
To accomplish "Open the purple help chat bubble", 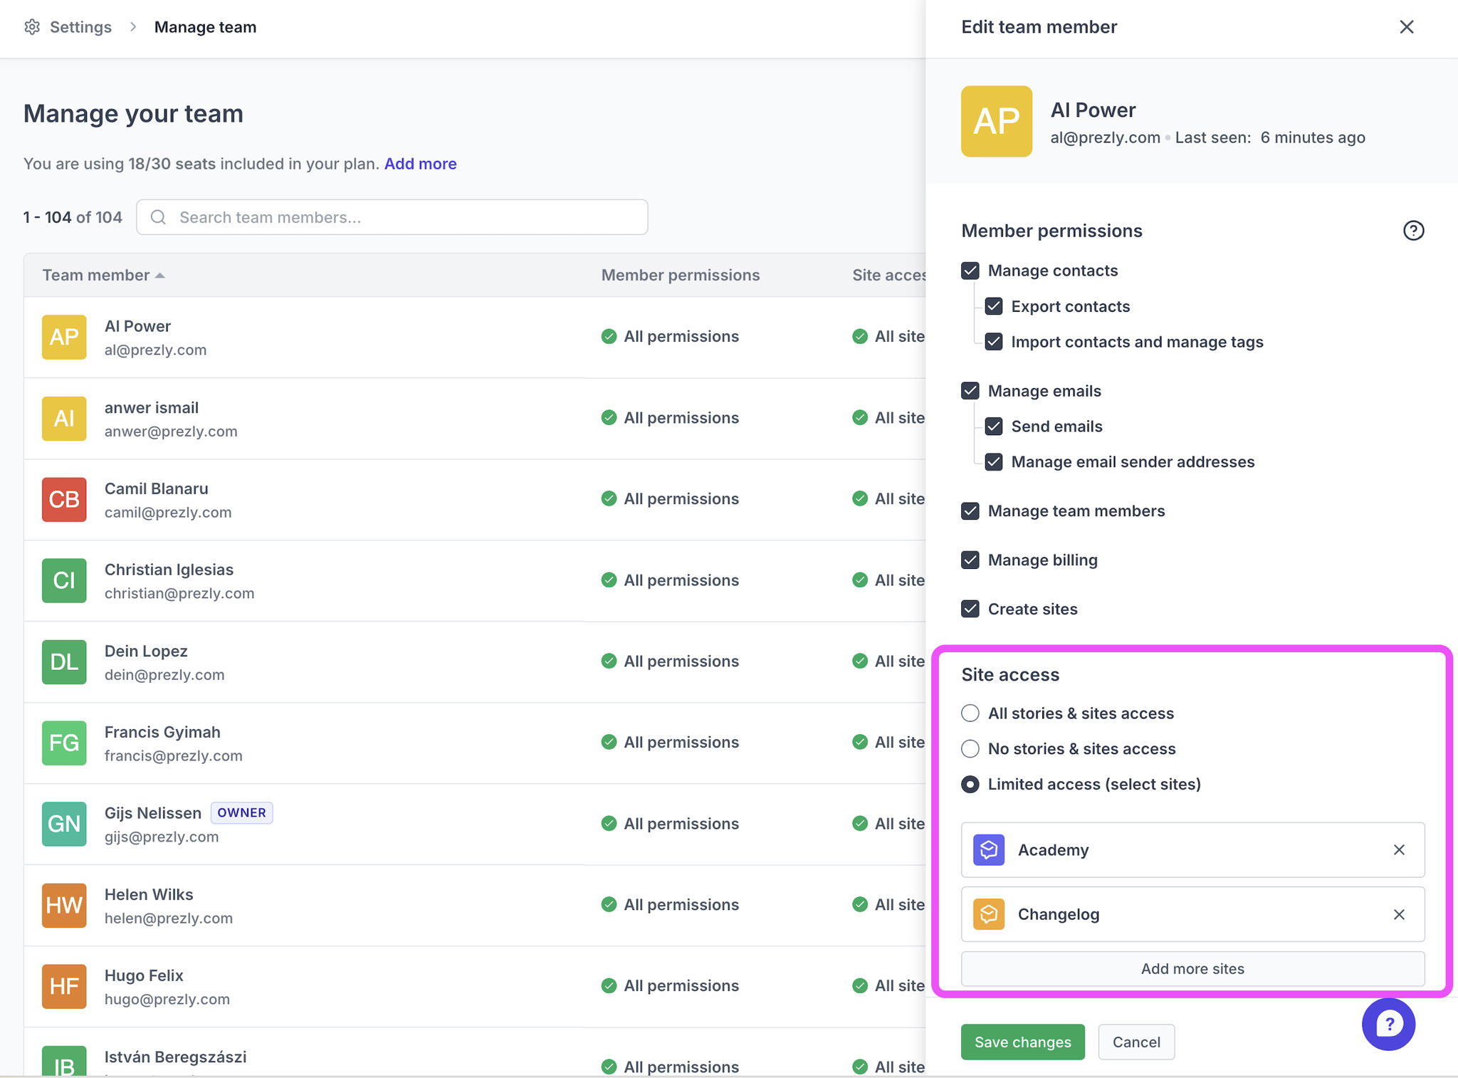I will [1388, 1024].
